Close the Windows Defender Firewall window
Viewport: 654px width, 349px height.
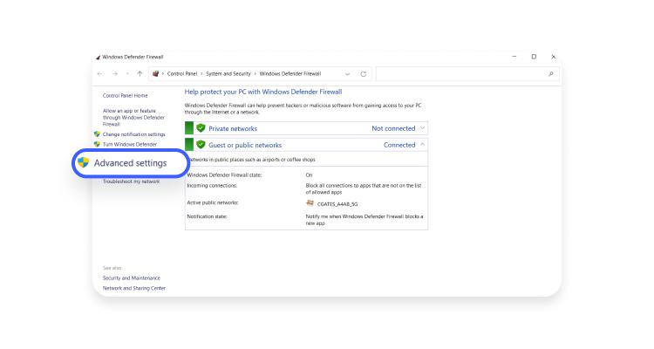(554, 57)
